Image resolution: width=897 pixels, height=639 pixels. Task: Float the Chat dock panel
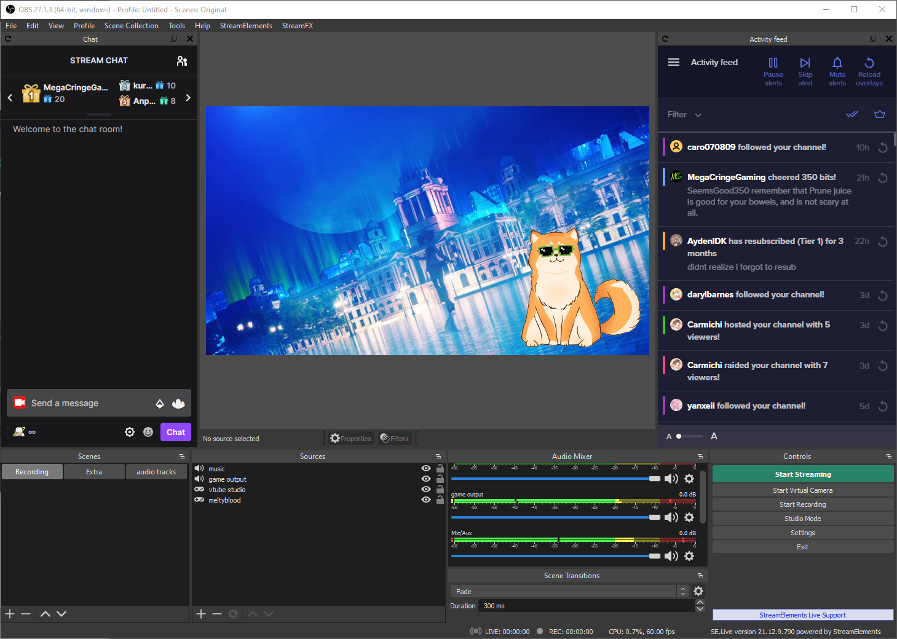174,39
